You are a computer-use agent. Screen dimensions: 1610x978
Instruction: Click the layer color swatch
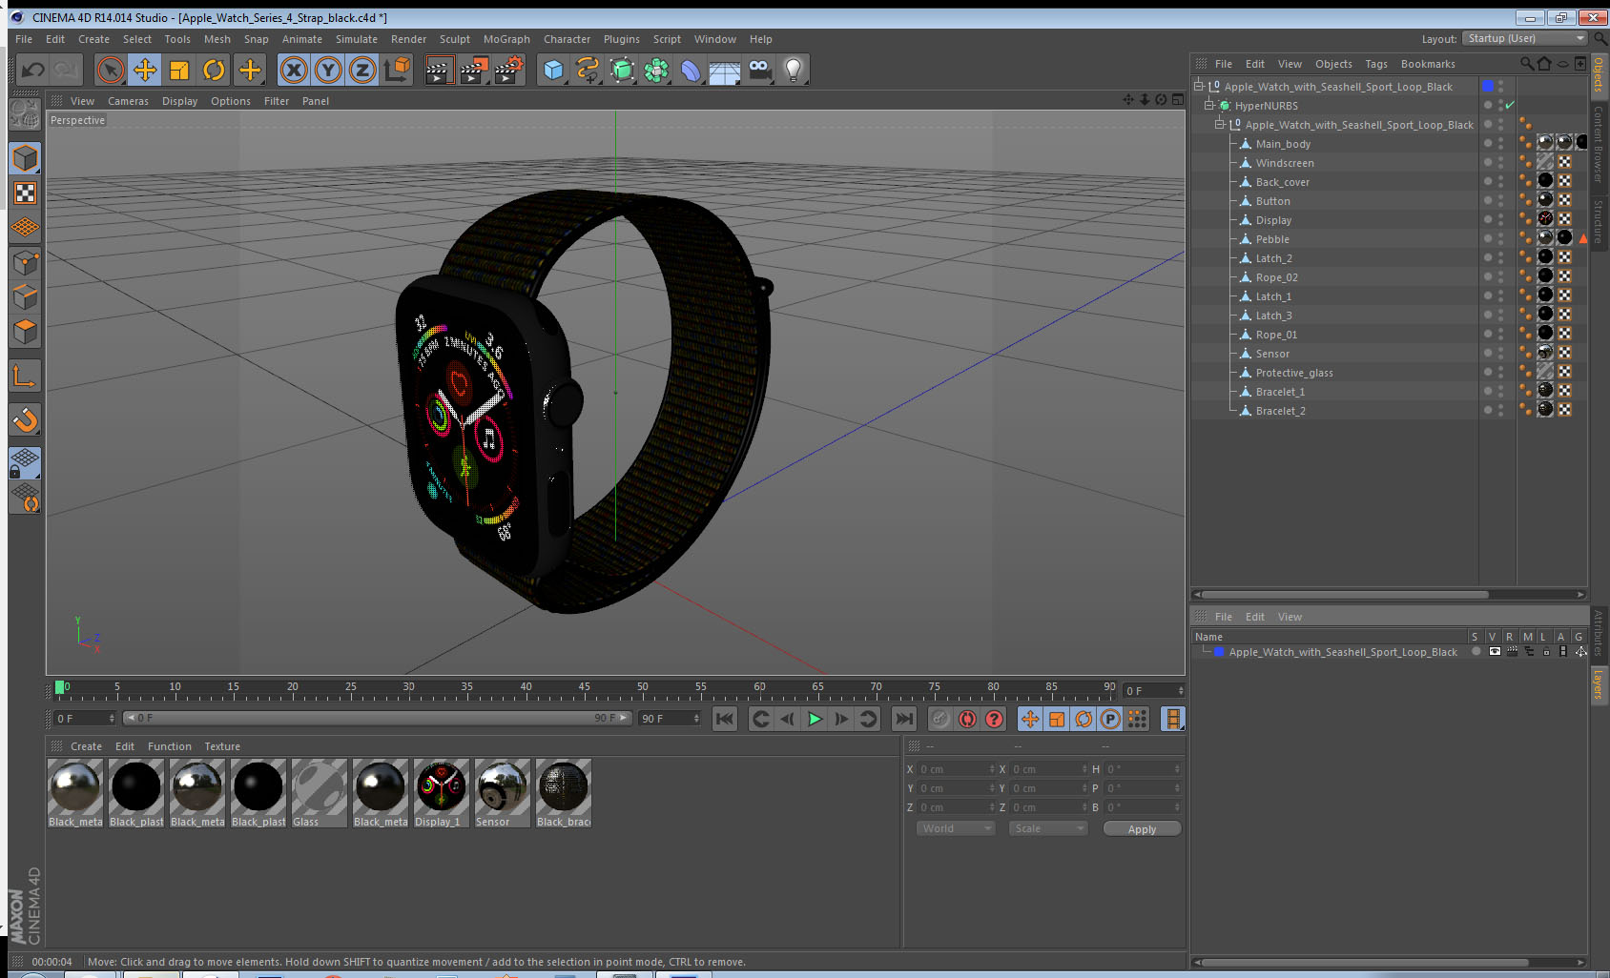coord(1219,652)
